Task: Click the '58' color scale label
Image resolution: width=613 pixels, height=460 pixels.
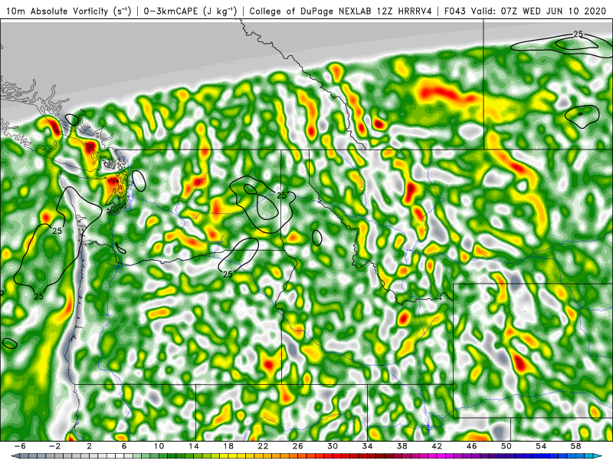Action: point(576,446)
